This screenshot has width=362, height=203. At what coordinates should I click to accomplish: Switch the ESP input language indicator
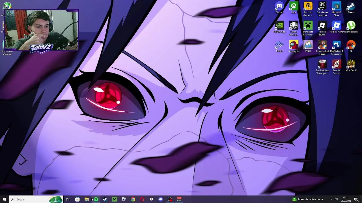[337, 199]
